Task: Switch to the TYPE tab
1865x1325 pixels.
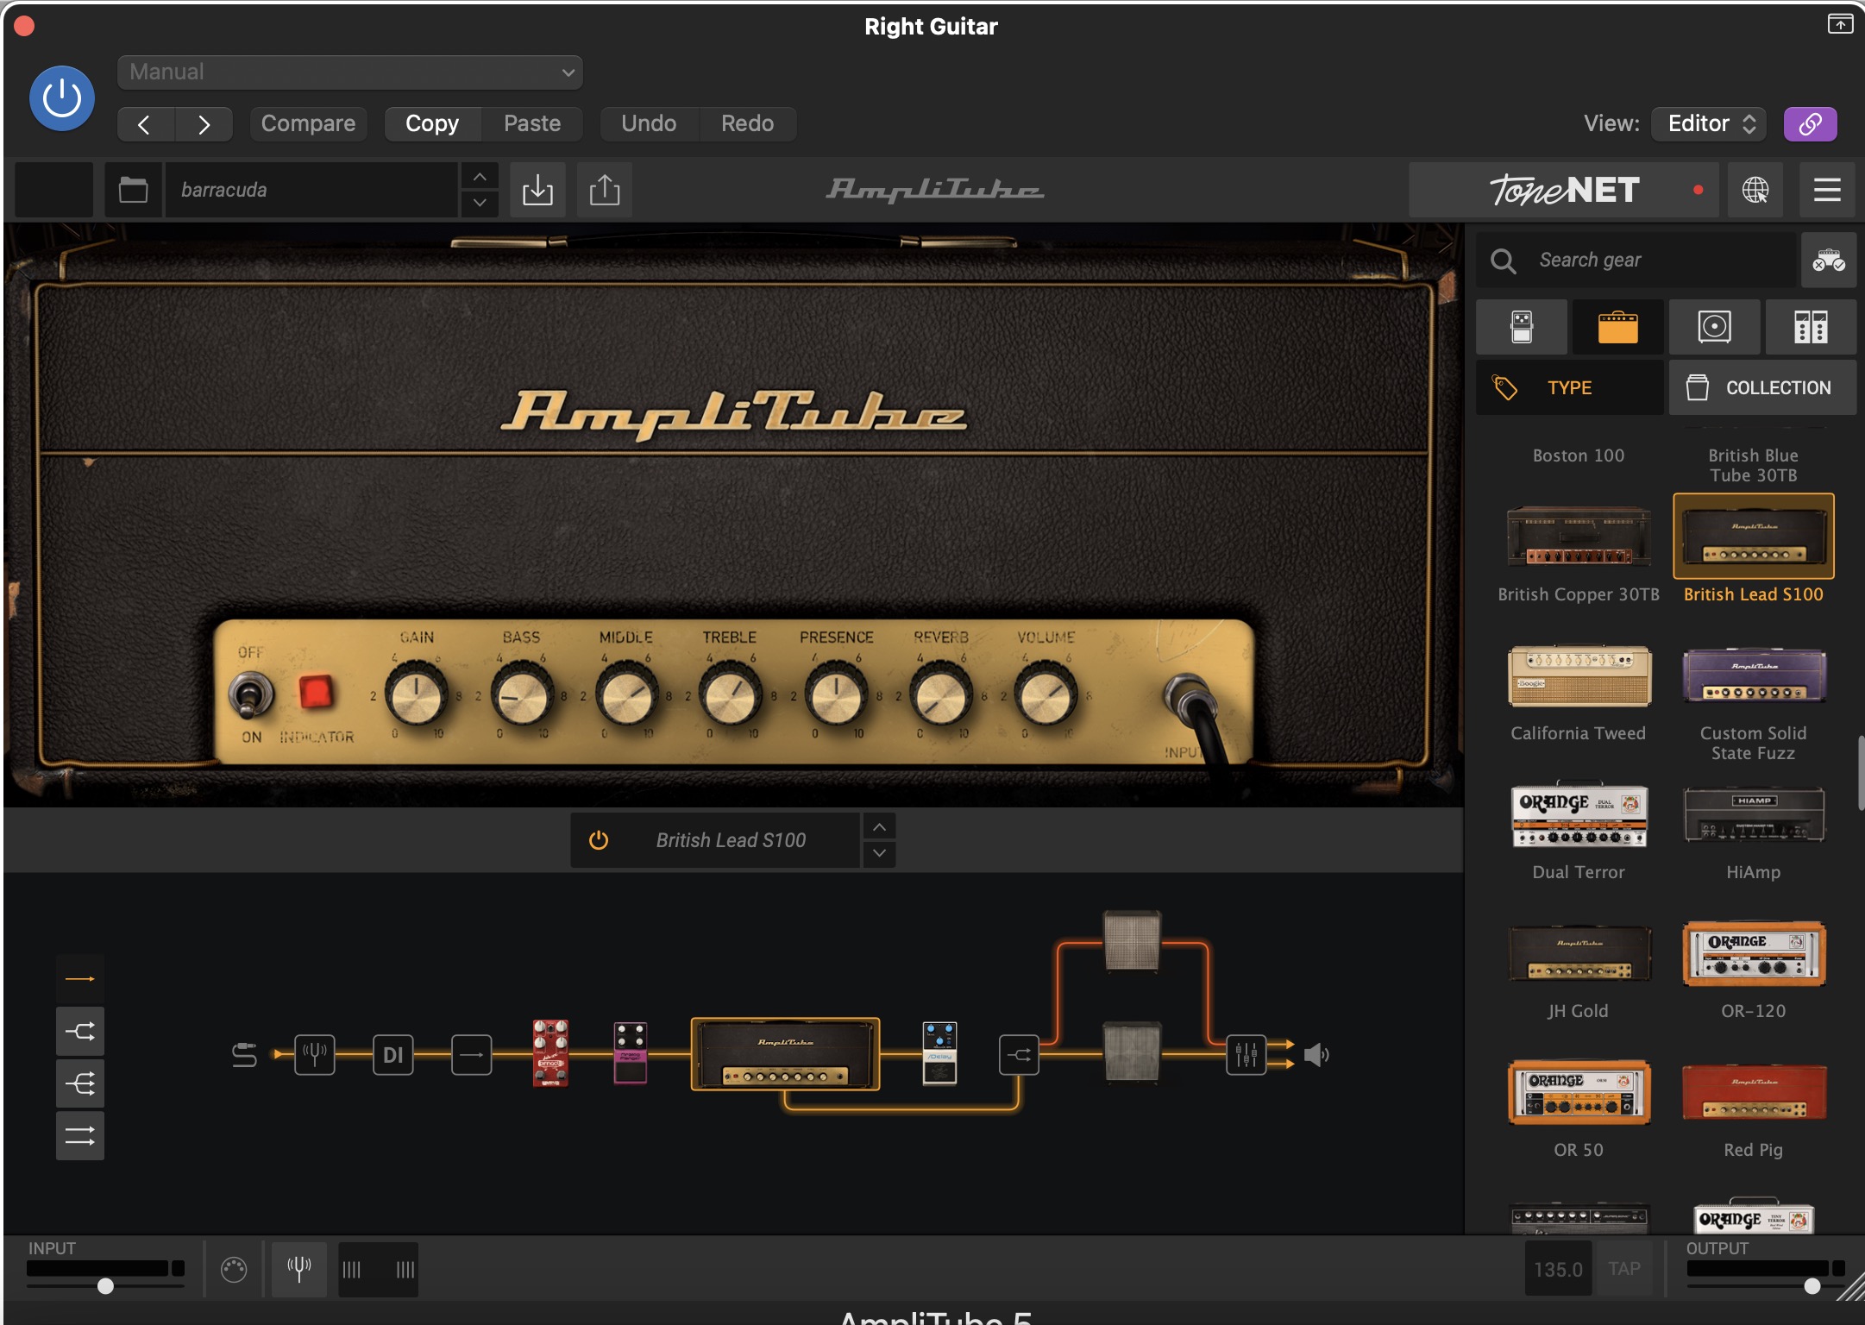Action: click(1569, 388)
